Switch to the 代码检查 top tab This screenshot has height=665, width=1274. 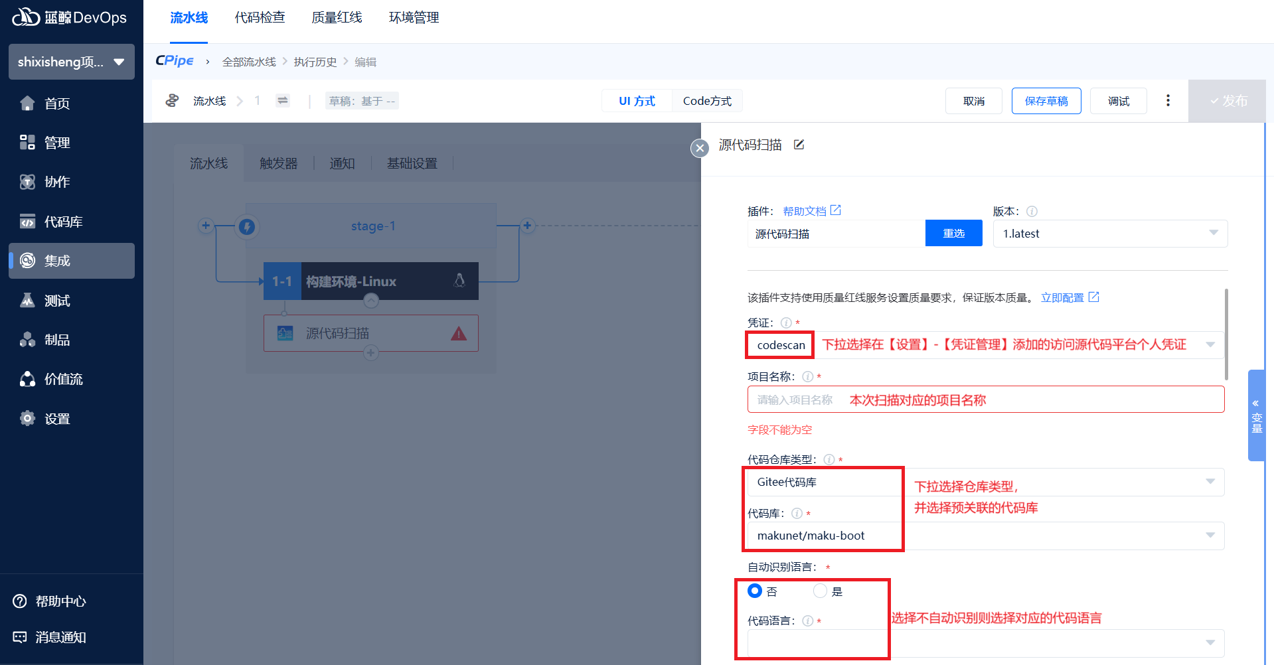point(260,18)
